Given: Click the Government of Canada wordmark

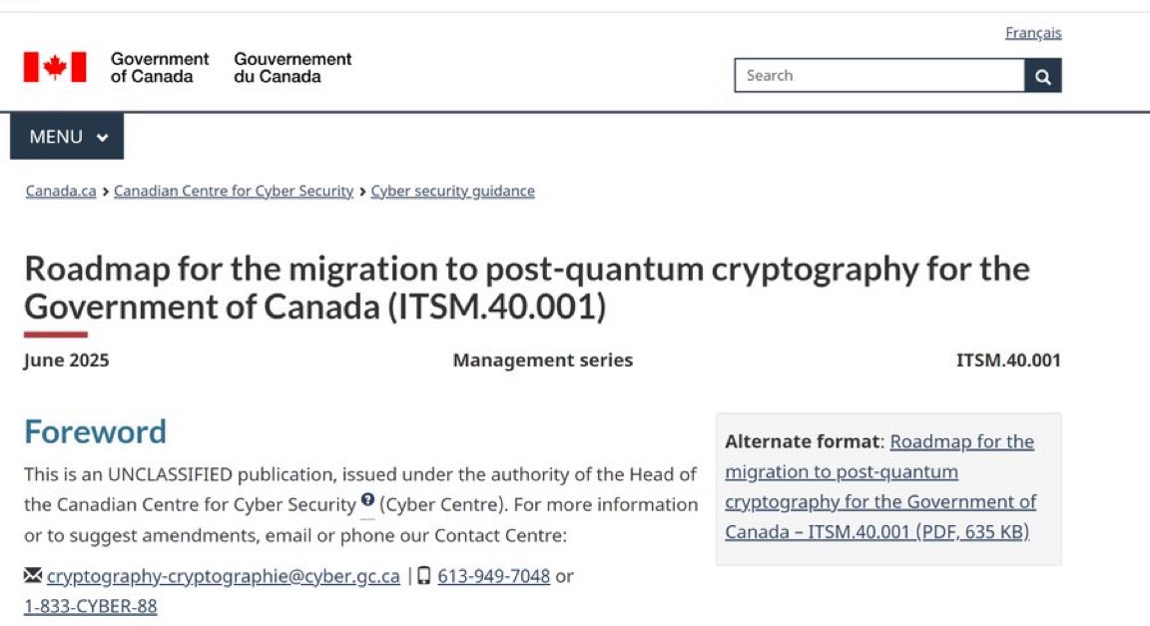Looking at the screenshot, I should coord(160,68).
